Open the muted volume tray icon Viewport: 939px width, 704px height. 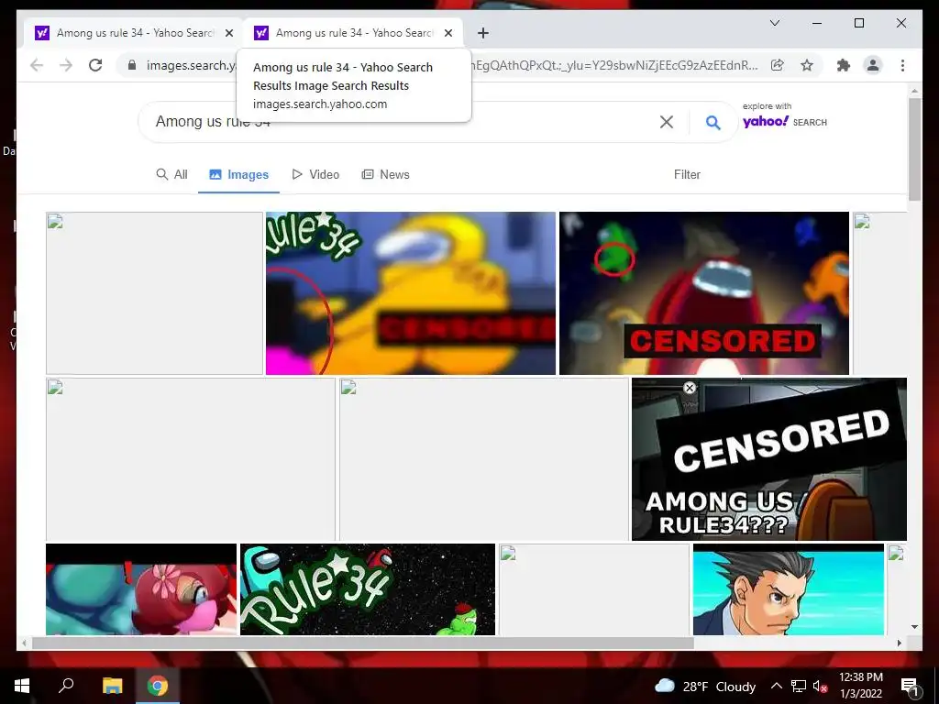[820, 686]
